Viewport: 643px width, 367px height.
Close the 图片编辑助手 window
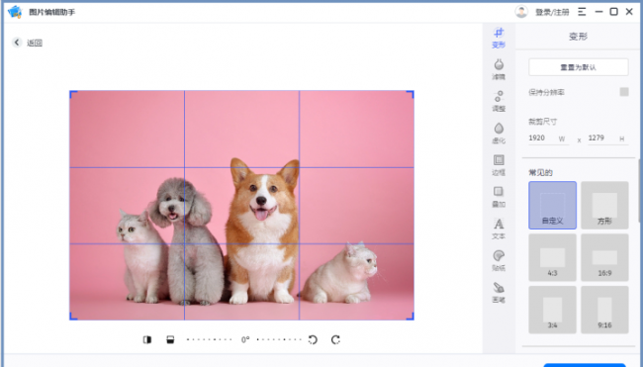point(629,12)
